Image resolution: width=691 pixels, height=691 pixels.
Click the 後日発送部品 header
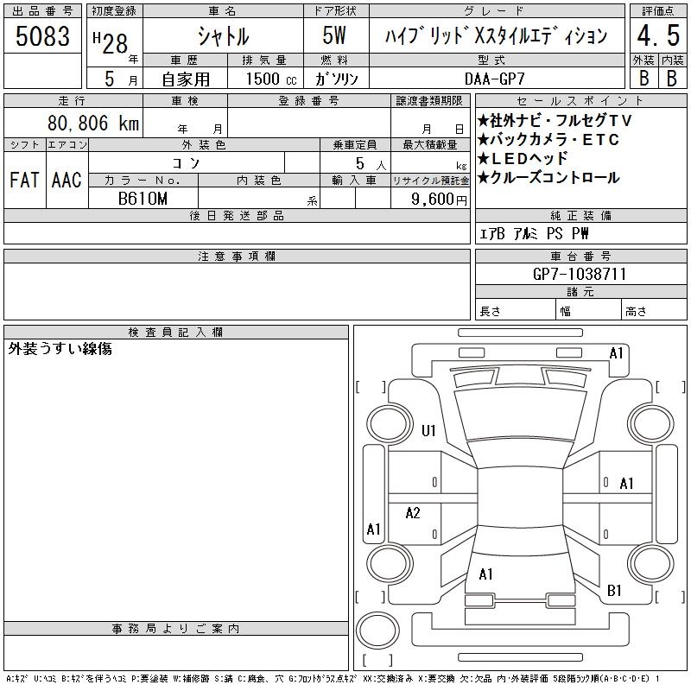[x=237, y=215]
